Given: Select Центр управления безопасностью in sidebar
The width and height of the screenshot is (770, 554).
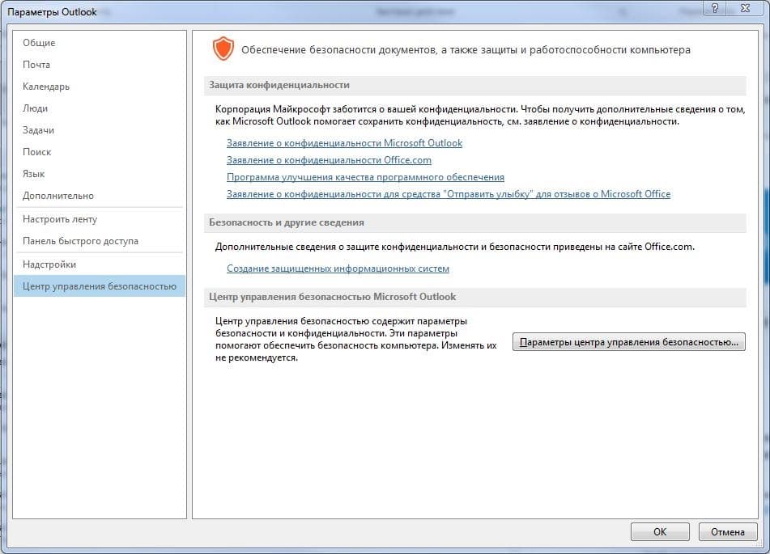Looking at the screenshot, I should point(100,286).
